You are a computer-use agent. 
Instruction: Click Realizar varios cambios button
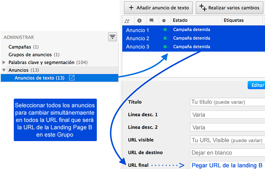pyautogui.click(x=229, y=8)
